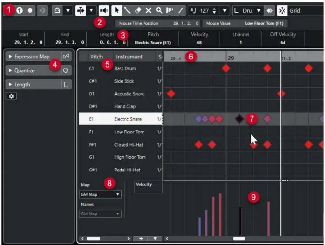Click the drum list right scroll arrow
This screenshot has width=325, height=245.
[129, 239]
